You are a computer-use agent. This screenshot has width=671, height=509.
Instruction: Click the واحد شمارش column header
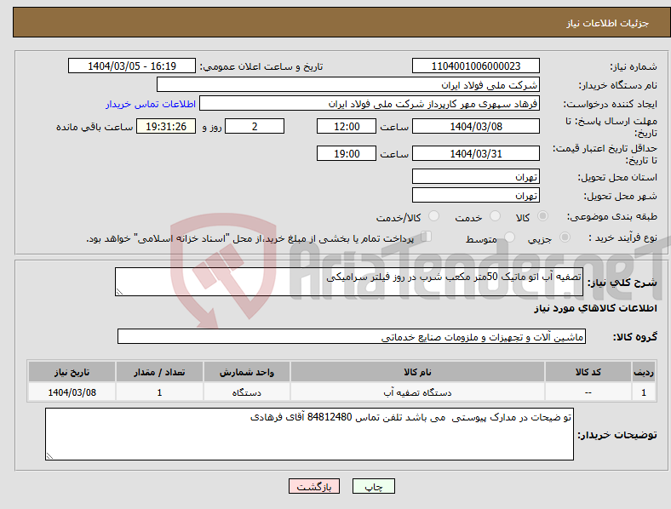point(247,372)
